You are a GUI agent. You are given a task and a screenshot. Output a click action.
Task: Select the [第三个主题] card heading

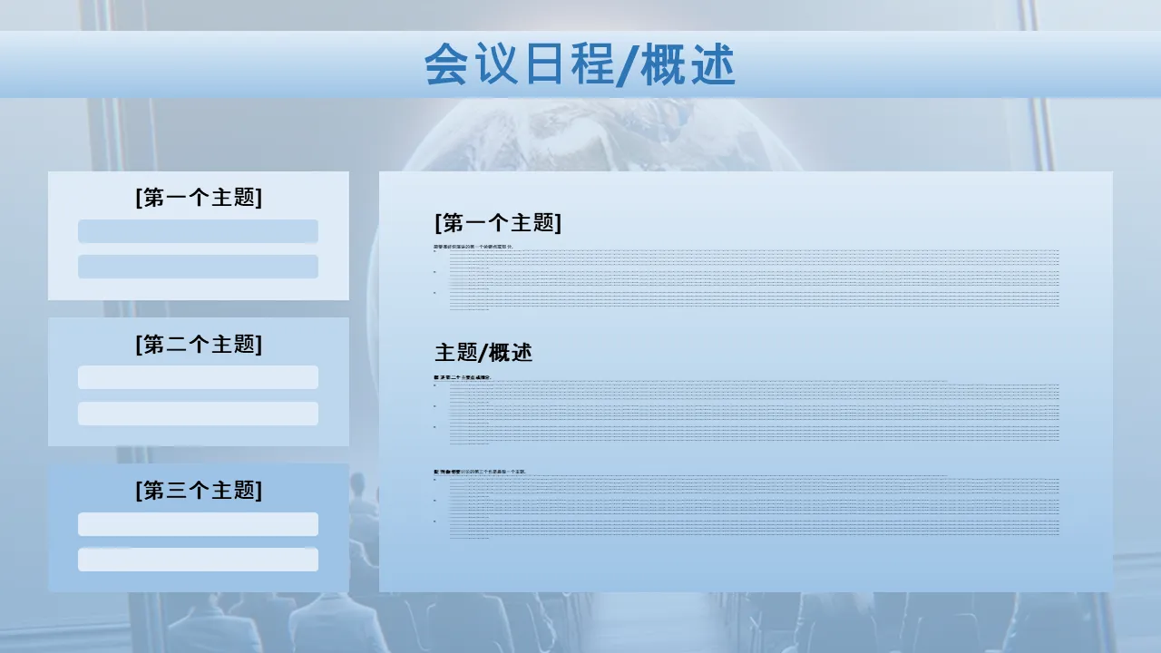click(198, 491)
